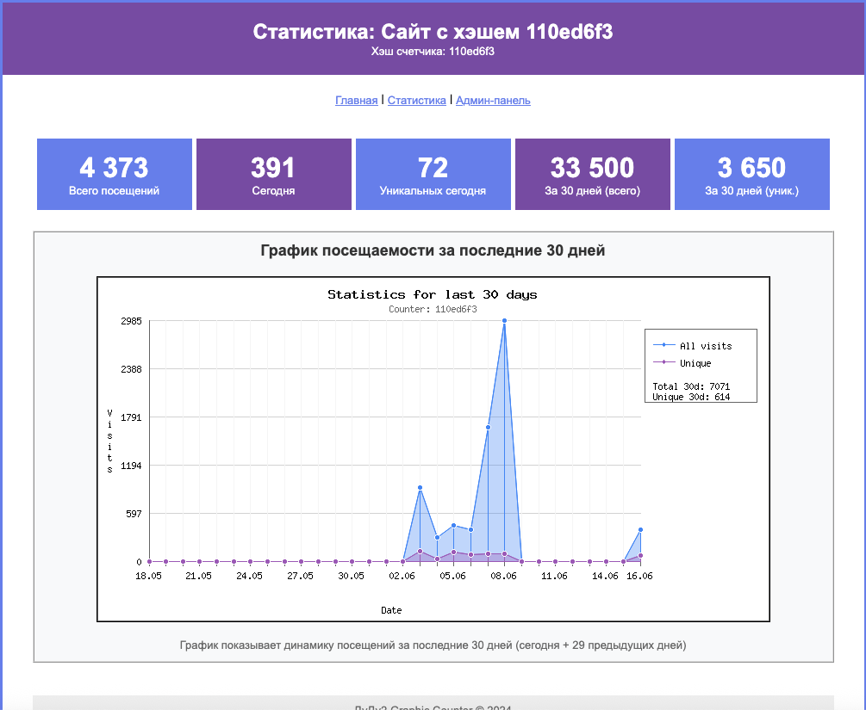Click the Unique legend entry

pyautogui.click(x=682, y=363)
